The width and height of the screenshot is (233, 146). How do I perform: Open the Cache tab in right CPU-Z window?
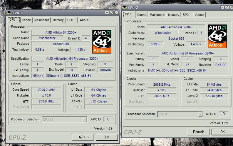point(142,15)
